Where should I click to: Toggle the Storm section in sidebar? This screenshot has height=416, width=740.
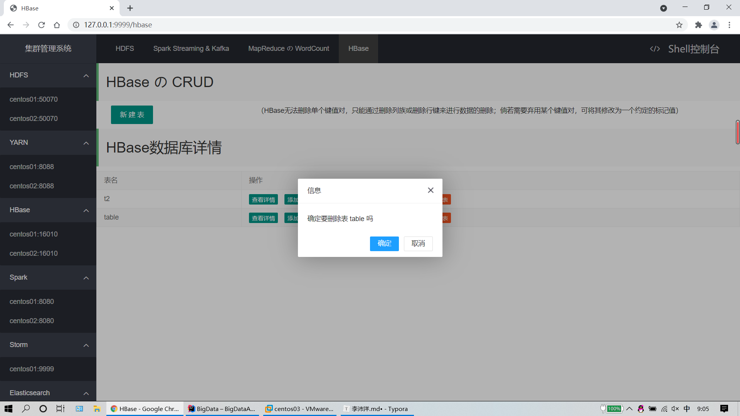48,344
